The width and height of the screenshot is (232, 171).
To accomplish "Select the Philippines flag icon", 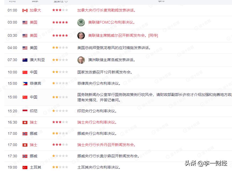I will 24,83.
